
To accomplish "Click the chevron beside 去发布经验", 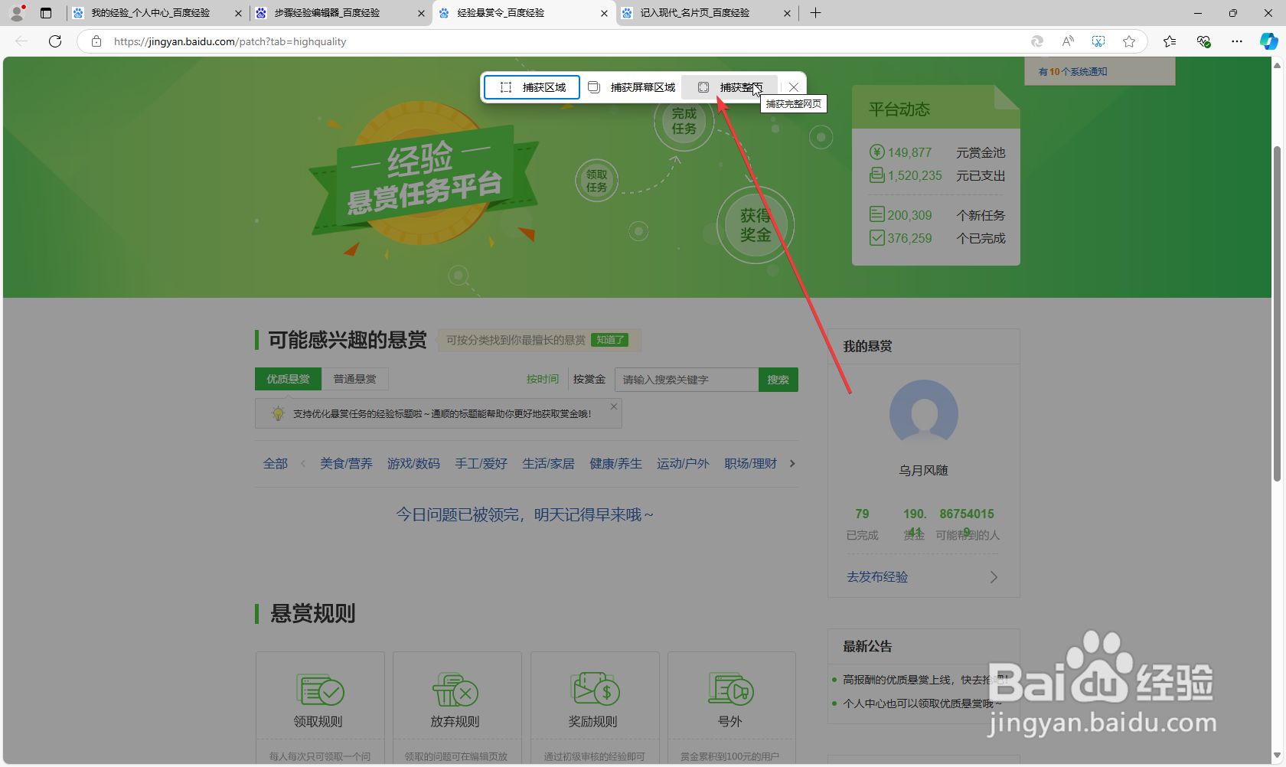I will point(994,577).
